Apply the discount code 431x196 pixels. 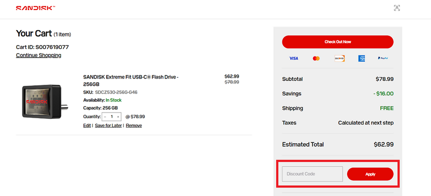point(370,174)
